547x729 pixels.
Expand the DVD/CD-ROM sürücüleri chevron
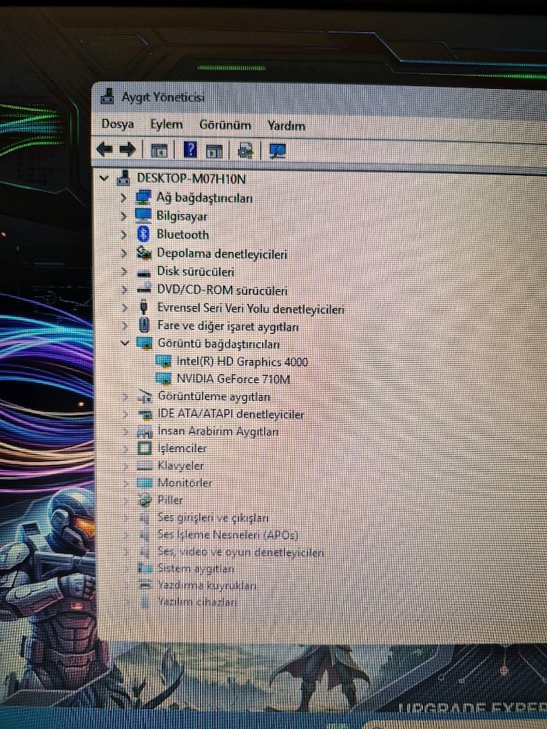(x=124, y=290)
